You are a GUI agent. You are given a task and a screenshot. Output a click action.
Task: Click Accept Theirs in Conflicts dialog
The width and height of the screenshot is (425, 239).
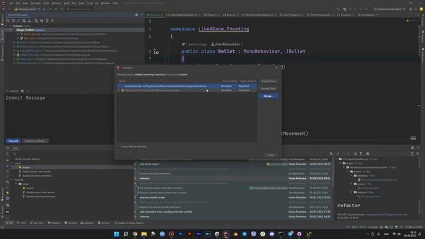(268, 88)
